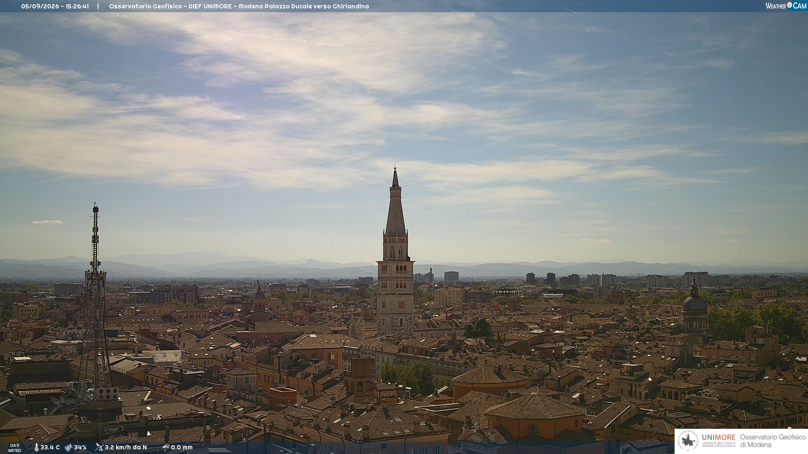Click the 0.0 mm rainfall value
808x454 pixels.
click(182, 447)
